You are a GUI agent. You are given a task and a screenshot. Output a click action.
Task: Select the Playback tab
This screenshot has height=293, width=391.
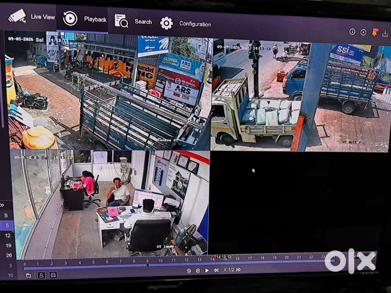pyautogui.click(x=84, y=19)
